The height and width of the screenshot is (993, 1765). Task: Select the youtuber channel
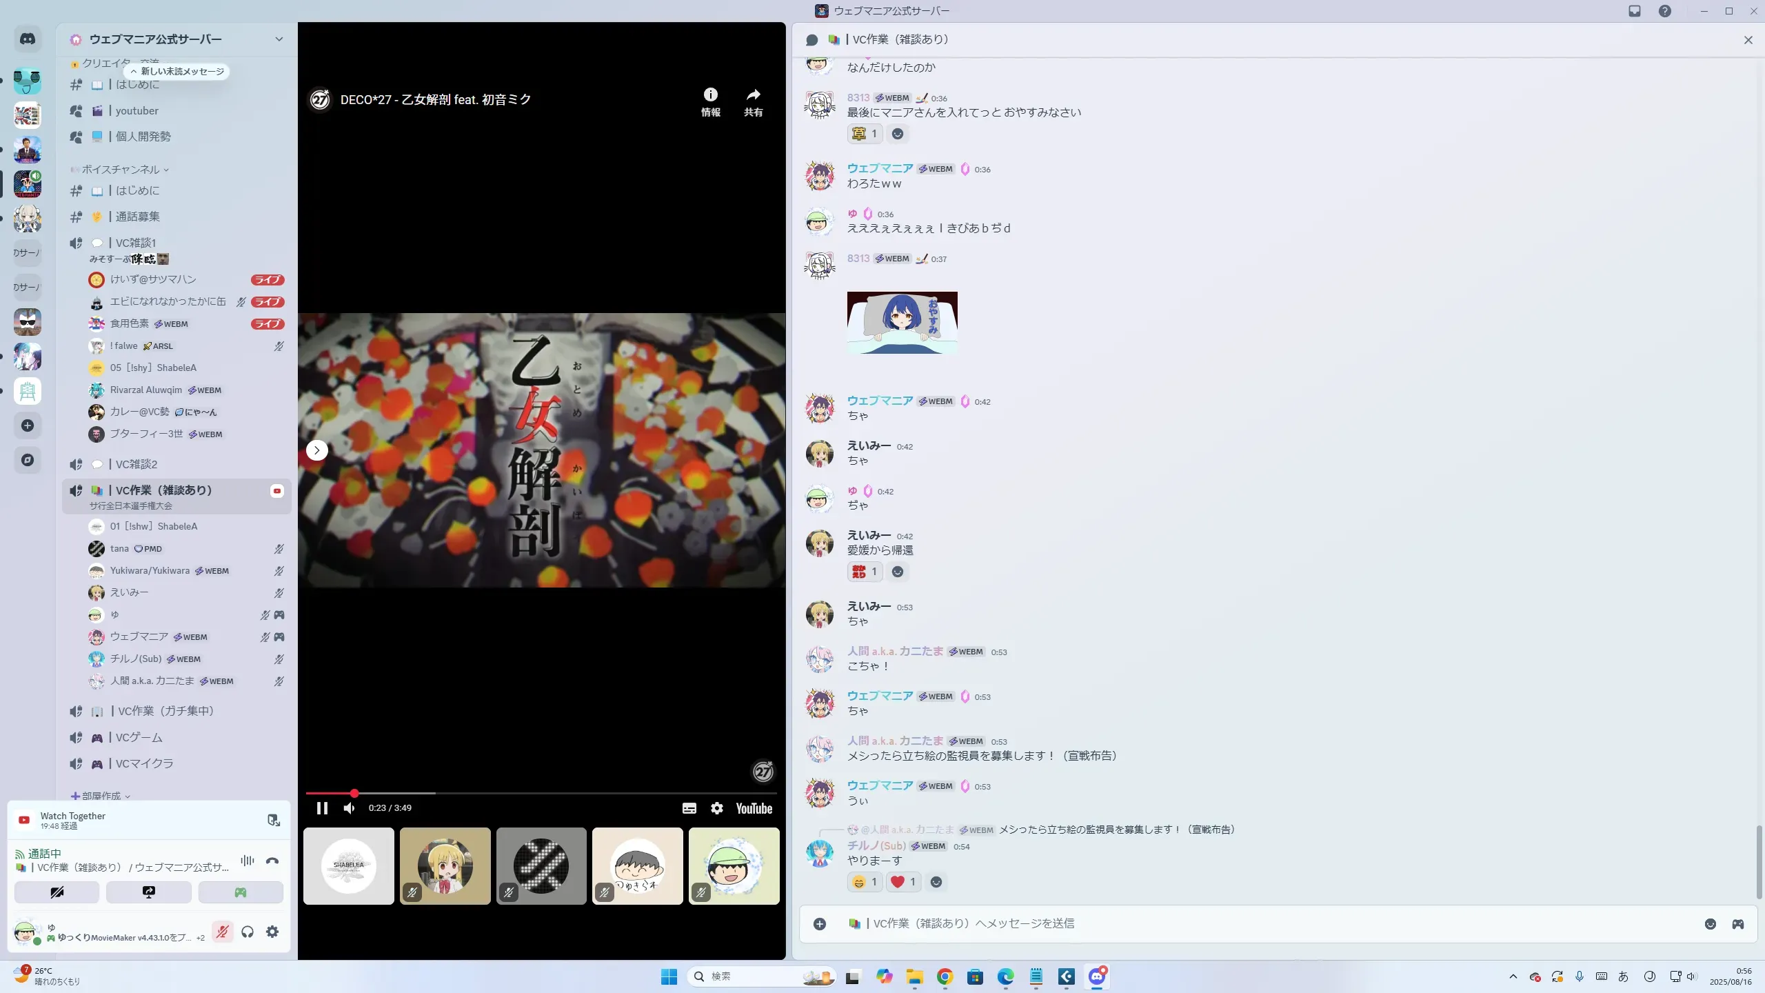137,111
